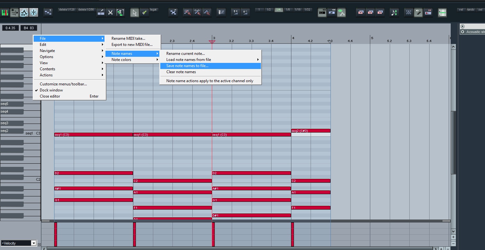The width and height of the screenshot is (485, 250).
Task: Select the arrow pointer tool
Action: [x=135, y=13]
